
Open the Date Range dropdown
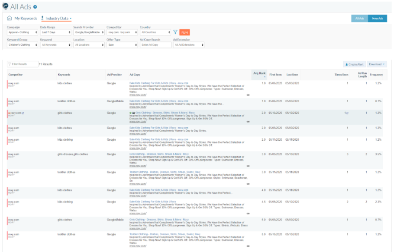click(x=56, y=32)
